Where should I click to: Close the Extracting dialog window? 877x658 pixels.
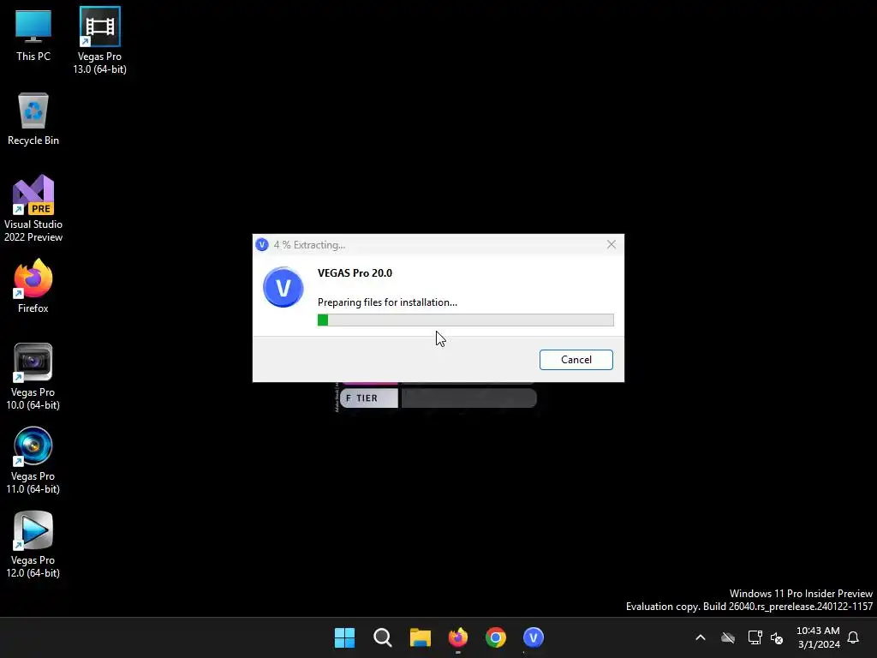[612, 244]
